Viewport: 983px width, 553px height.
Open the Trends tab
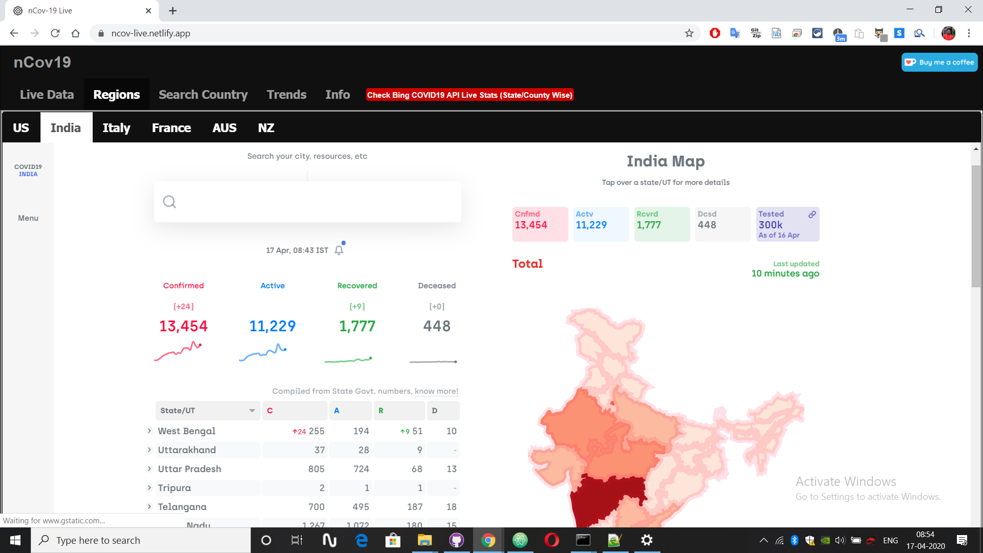286,95
